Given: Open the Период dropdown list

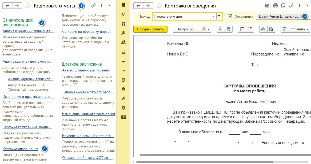Looking at the screenshot, I should [x=213, y=16].
